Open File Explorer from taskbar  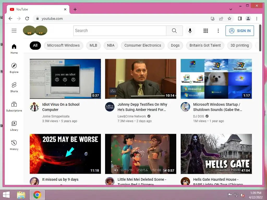pos(21,195)
